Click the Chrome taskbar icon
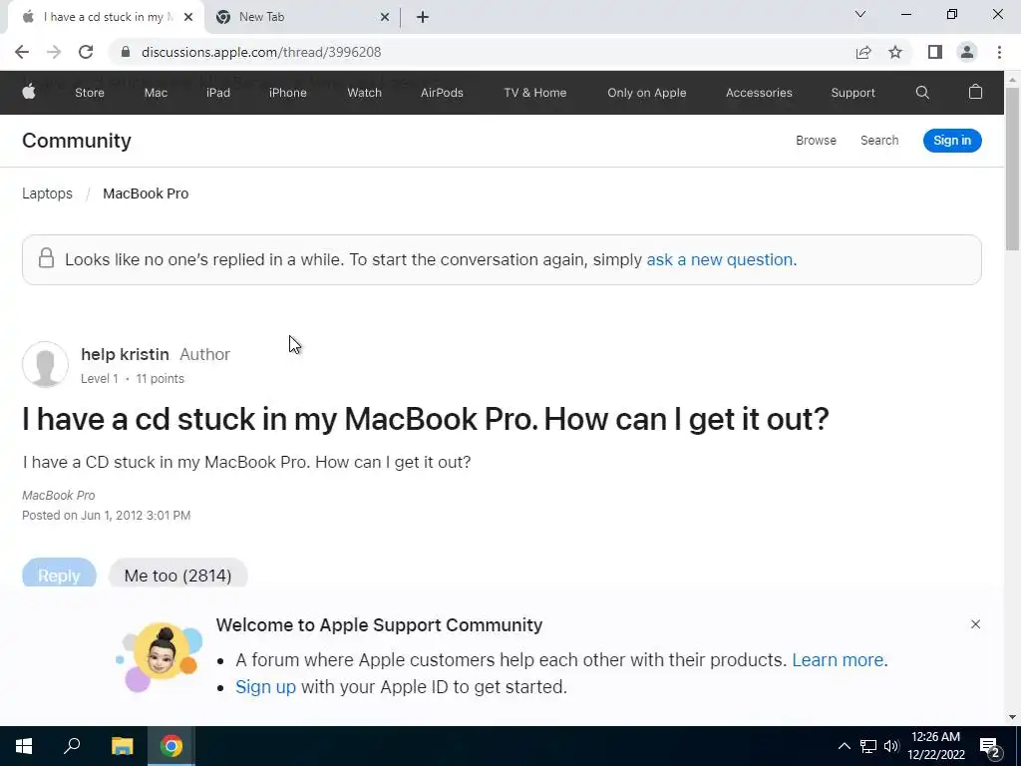Viewport: 1021px width, 766px height. 171,746
